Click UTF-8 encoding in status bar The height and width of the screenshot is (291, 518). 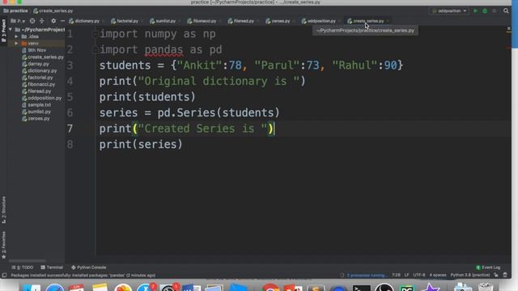click(419, 275)
